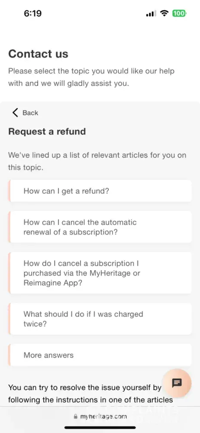Tap the 6:19 clock in status bar
Viewport: 200px width, 433px height.
tap(32, 13)
